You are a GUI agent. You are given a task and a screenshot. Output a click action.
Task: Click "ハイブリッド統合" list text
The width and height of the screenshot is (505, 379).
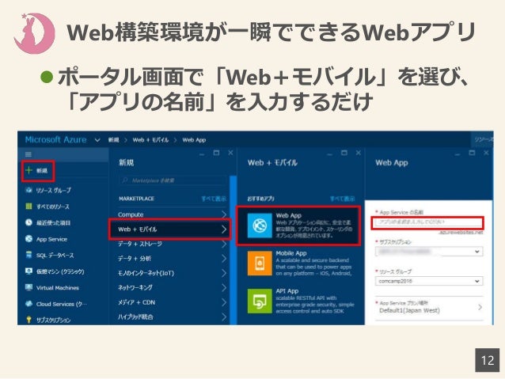135,316
